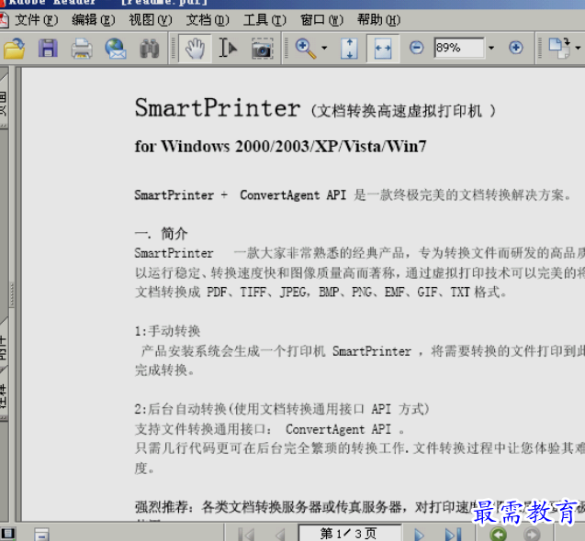Pick the Zoom In magnifier tool
The height and width of the screenshot is (541, 585).
coord(305,49)
